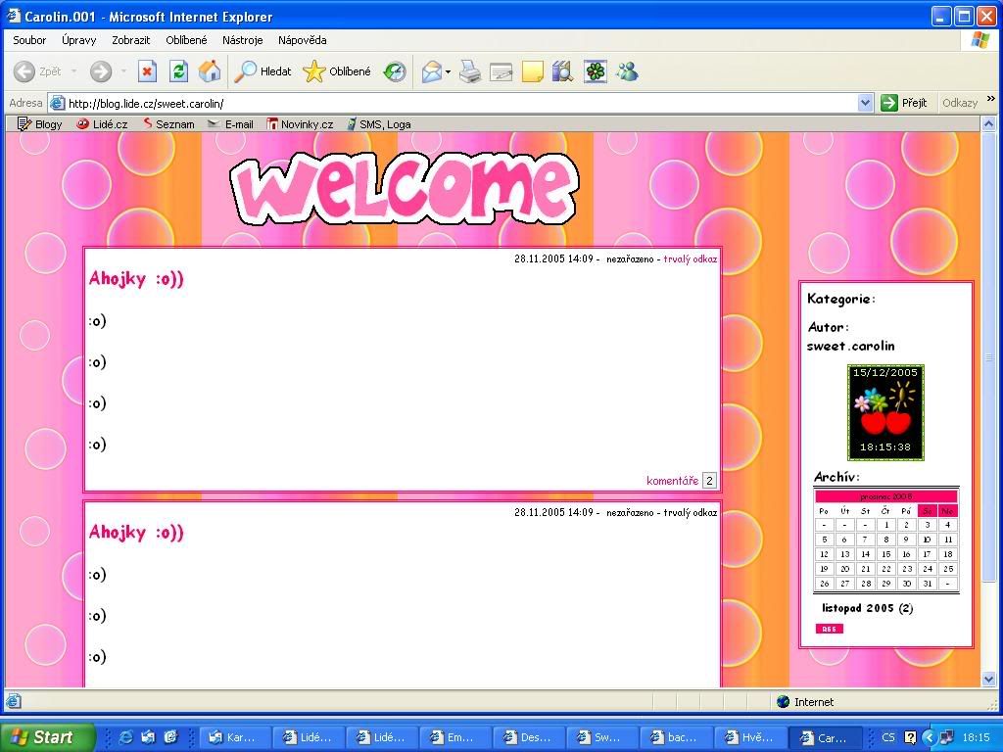
Task: Open the History toolbar icon
Action: coord(395,71)
